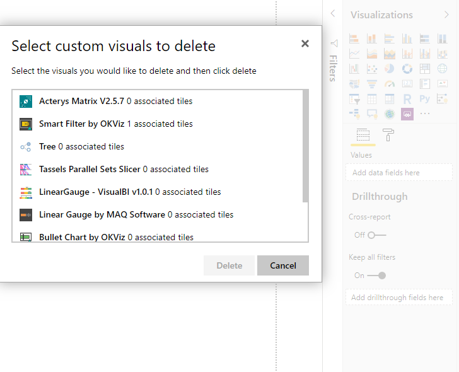Open the more visuals ellipsis menu

coord(425,113)
